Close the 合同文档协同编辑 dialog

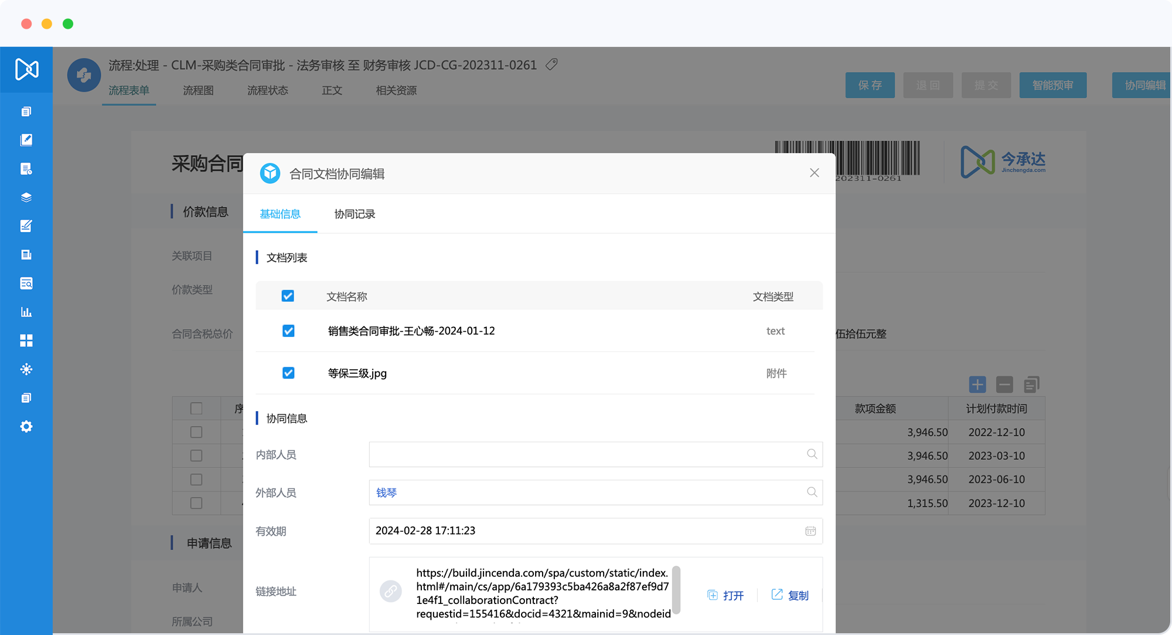coord(814,173)
